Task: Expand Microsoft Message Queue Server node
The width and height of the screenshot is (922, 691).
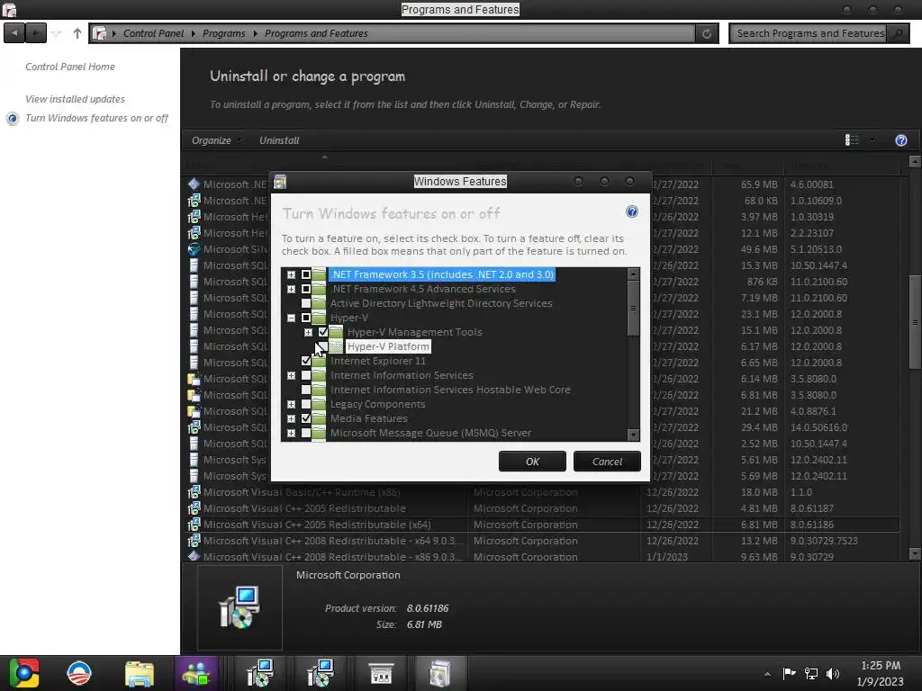Action: tap(291, 433)
